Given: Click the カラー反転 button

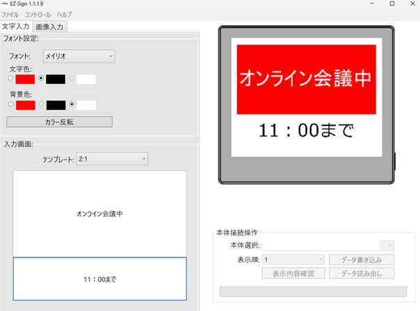Looking at the screenshot, I should pyautogui.click(x=60, y=122).
